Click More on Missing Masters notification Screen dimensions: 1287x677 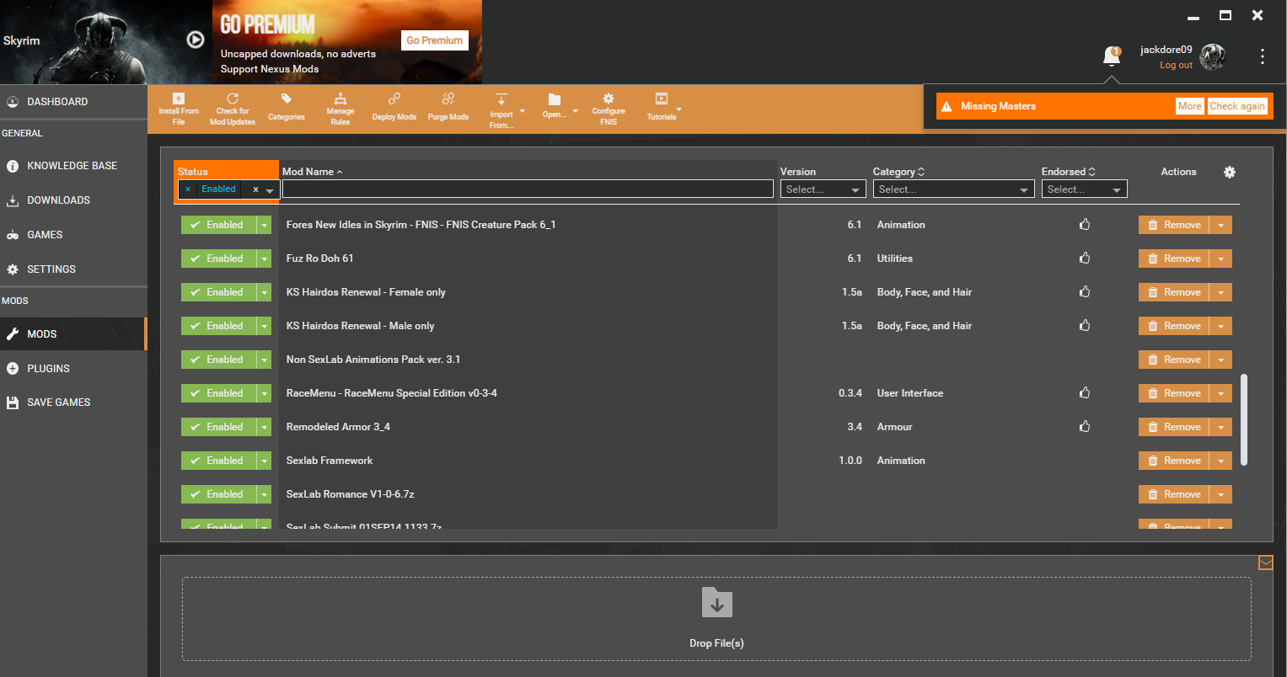[1190, 106]
